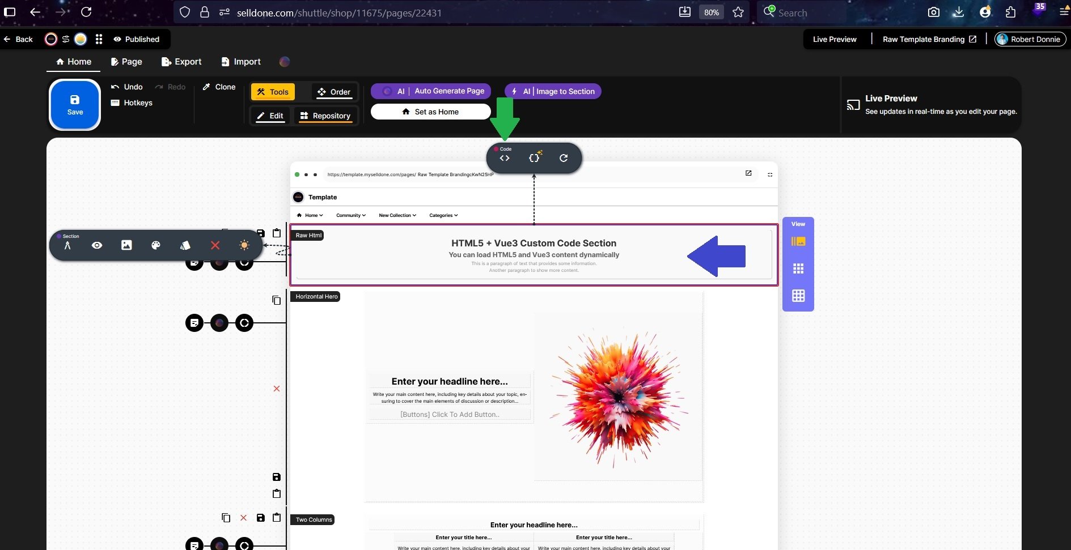Click the paste clipboard icon above Raw Html
Screen dimensions: 1071x550
point(277,233)
